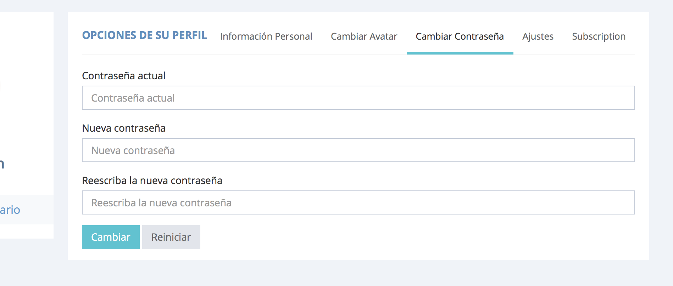Open the Subscription tab
Image resolution: width=673 pixels, height=286 pixels.
click(599, 36)
